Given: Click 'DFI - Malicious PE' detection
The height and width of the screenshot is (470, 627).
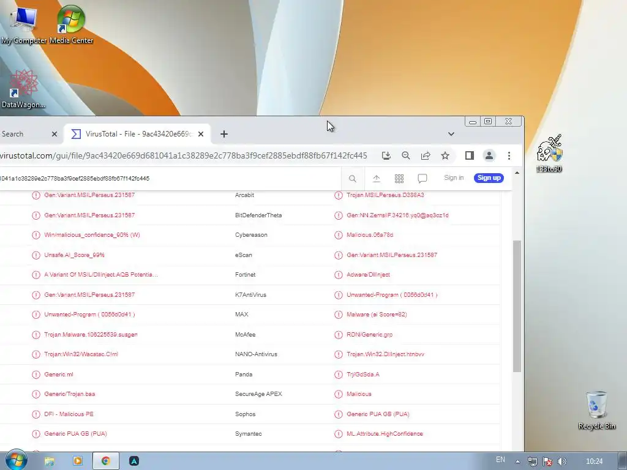Looking at the screenshot, I should click(69, 414).
